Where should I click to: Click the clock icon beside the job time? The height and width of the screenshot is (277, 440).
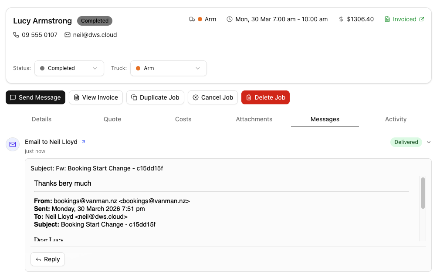tap(230, 19)
